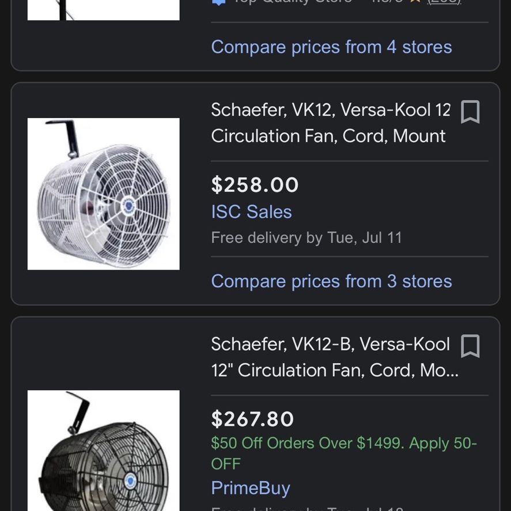The width and height of the screenshot is (511, 511).
Task: Open Compare prices from 4 stores
Action: point(331,47)
